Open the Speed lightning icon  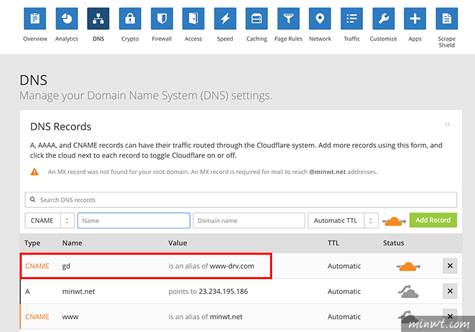click(x=225, y=19)
